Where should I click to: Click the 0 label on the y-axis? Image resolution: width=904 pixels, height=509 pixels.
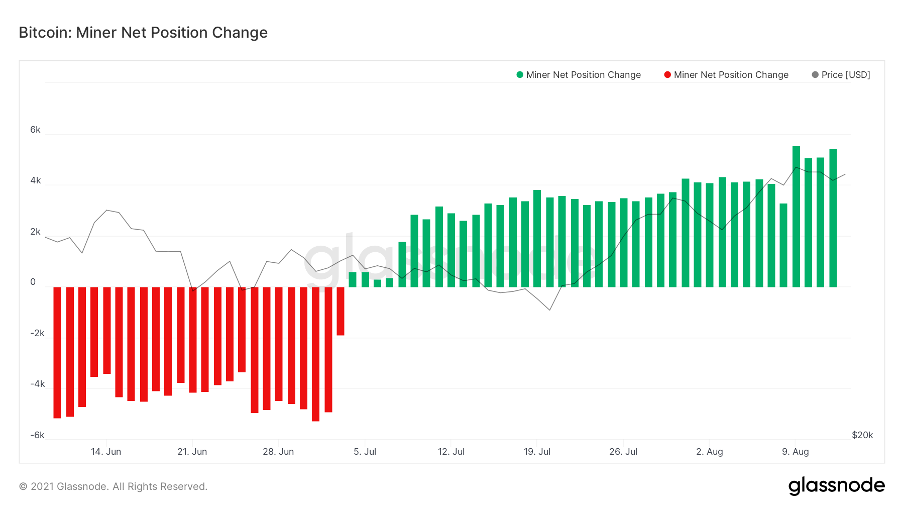[x=33, y=282]
